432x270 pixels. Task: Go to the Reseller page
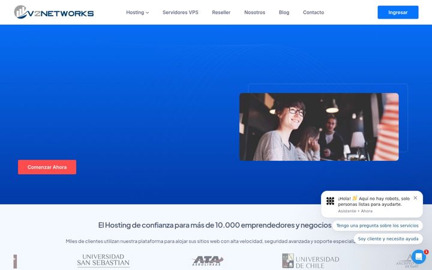click(221, 13)
